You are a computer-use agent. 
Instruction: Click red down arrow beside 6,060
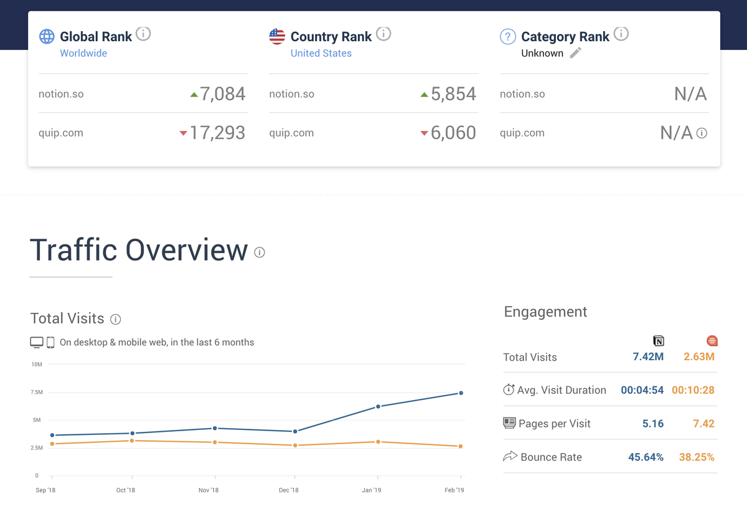424,133
